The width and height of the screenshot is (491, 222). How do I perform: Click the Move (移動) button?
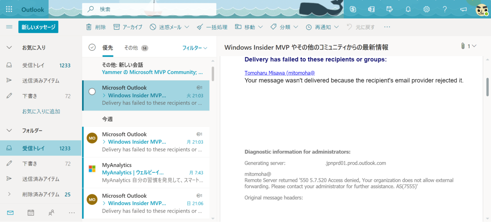[x=245, y=27]
